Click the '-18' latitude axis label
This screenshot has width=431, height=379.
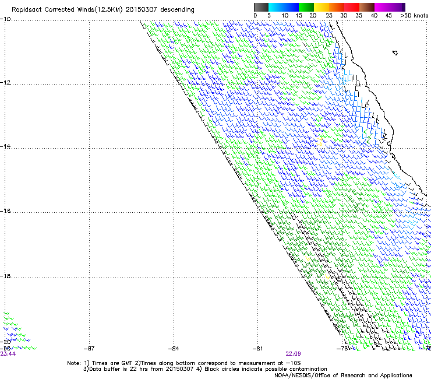[5, 276]
